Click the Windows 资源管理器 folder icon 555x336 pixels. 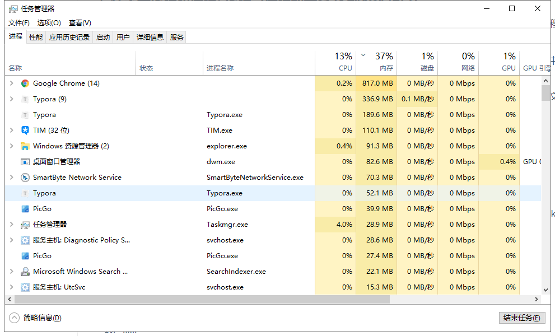[x=25, y=146]
